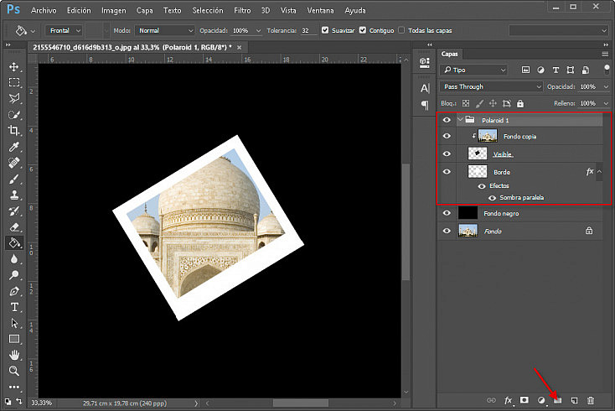Select the Zoom tool
This screenshot has height=411, width=615.
click(x=14, y=371)
